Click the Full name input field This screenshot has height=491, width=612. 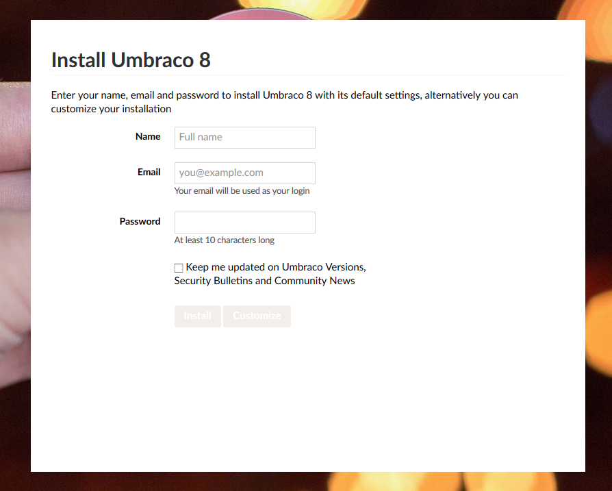point(244,138)
